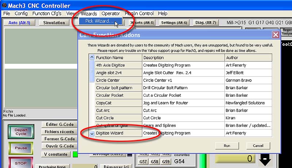Click Newfangled Solutions author cell
Image resolution: width=292 pixels, height=168 pixels.
click(249, 103)
